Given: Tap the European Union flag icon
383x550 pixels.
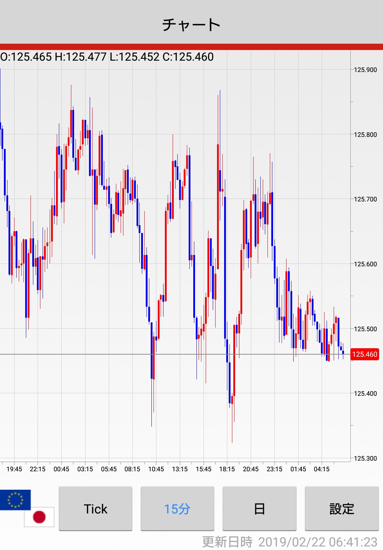Looking at the screenshot, I should pos(15,500).
